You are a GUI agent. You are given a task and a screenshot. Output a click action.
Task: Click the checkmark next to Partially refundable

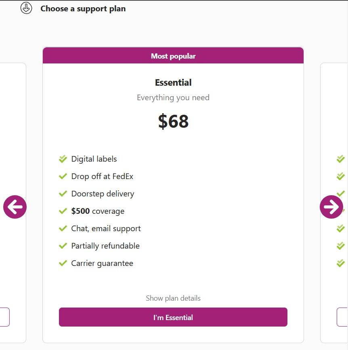(63, 246)
